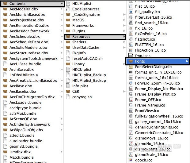
Task: Click the filet_16.ico file icon
Action: tap(131, 6)
